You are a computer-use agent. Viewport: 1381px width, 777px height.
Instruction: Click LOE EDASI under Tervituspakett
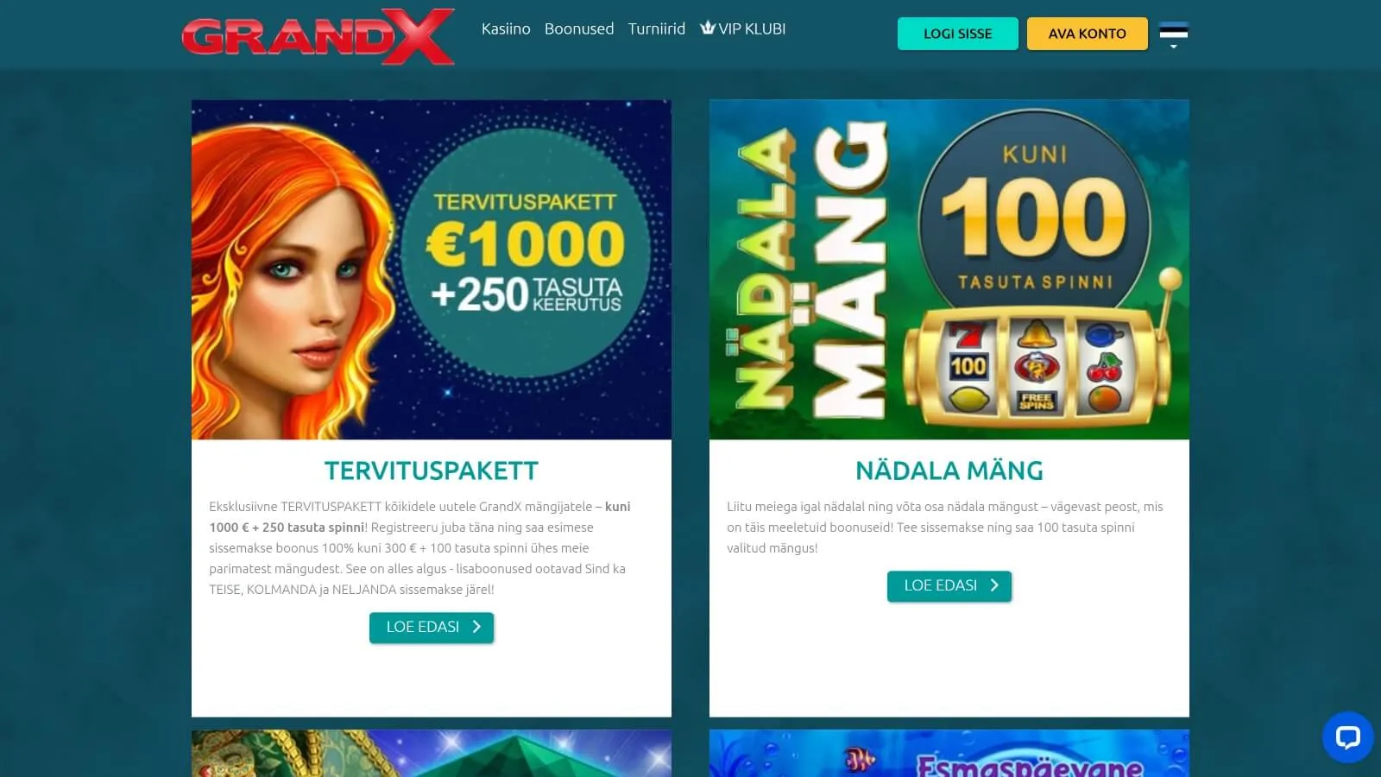[x=432, y=628]
